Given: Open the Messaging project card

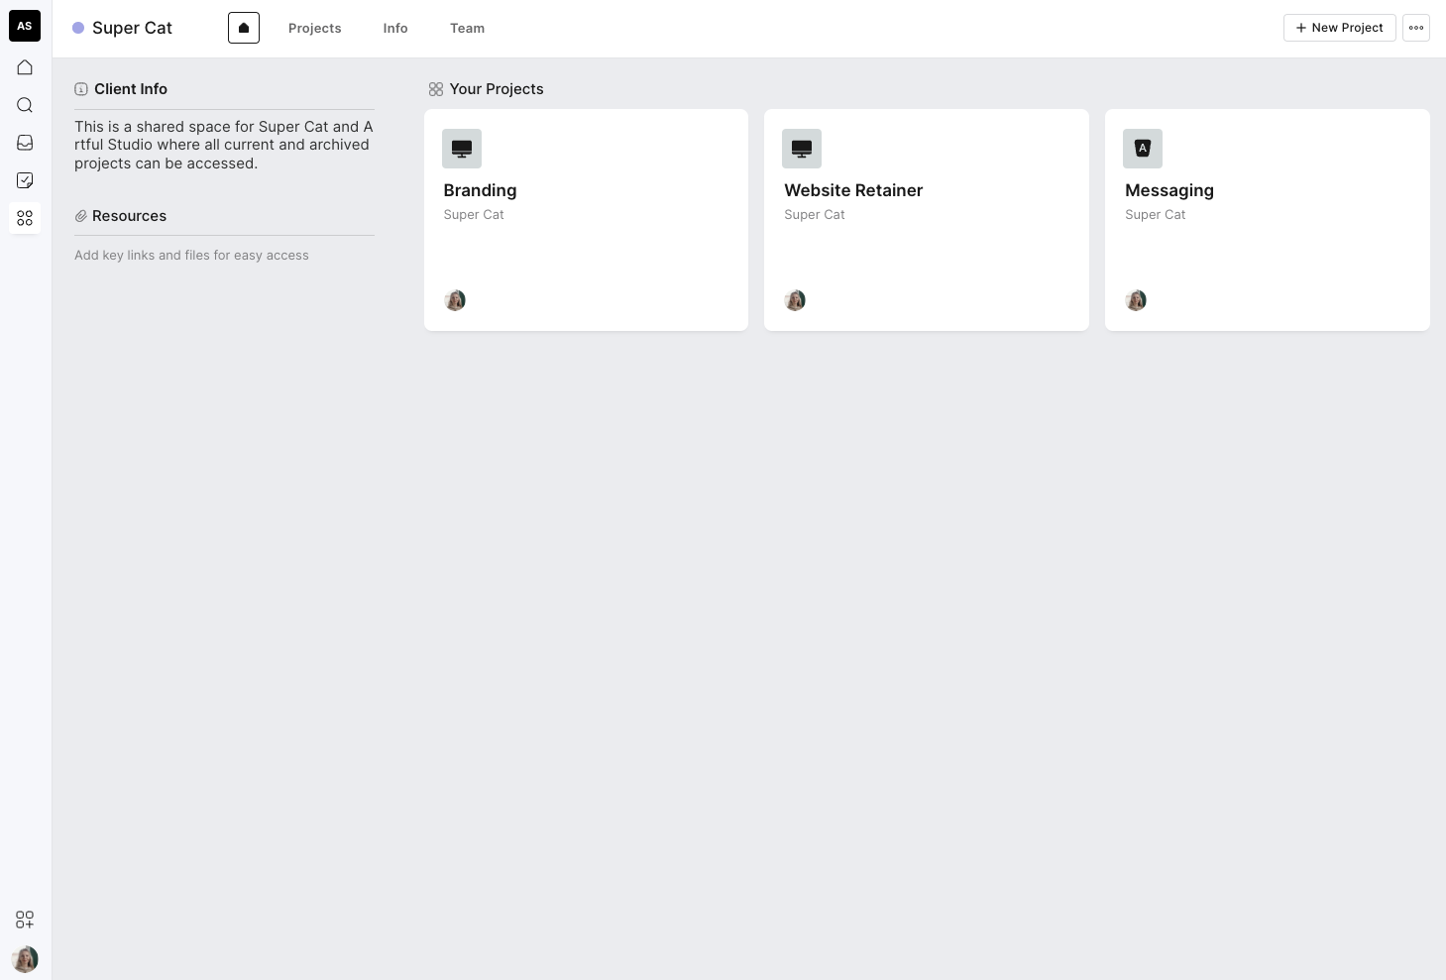Looking at the screenshot, I should click(x=1268, y=220).
